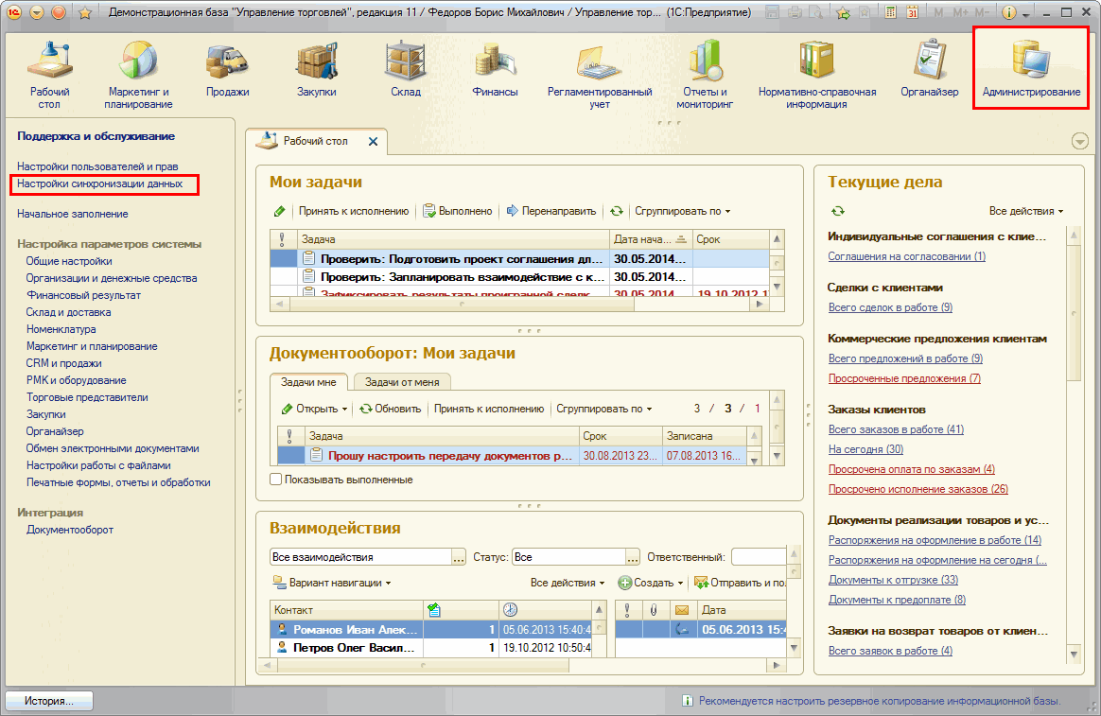Open Всего заказов в работе (41)
The width and height of the screenshot is (1101, 716).
[896, 428]
